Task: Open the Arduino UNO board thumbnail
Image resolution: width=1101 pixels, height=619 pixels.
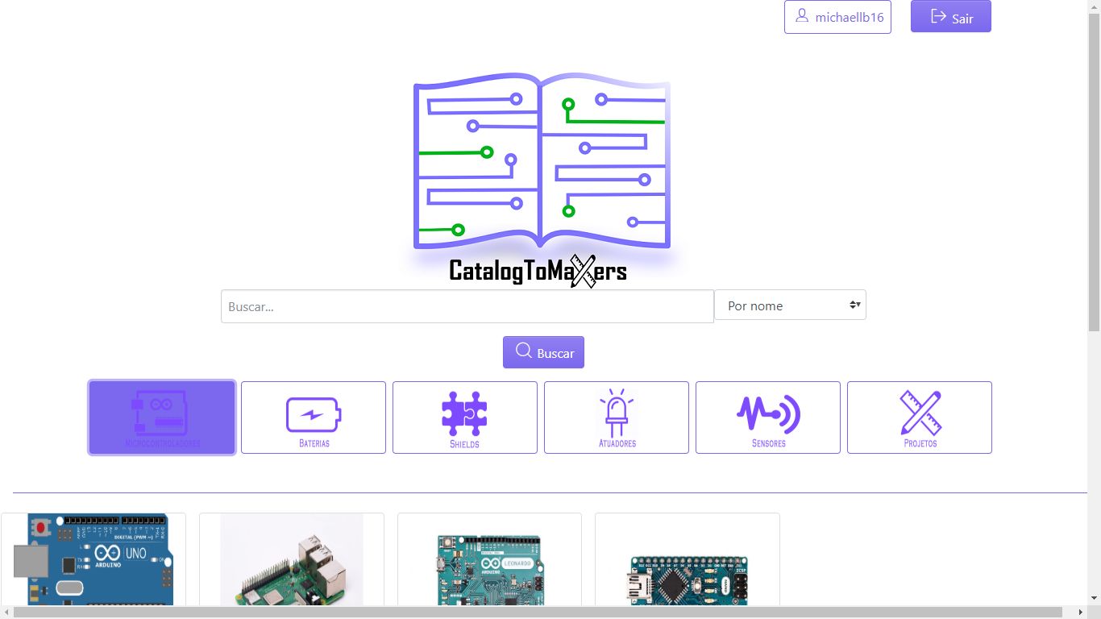Action: click(x=93, y=559)
